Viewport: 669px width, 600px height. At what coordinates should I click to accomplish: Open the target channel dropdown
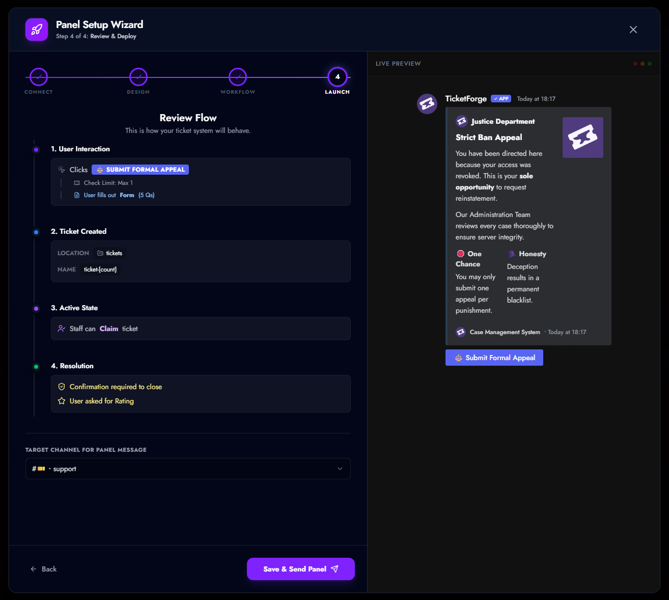coord(187,469)
